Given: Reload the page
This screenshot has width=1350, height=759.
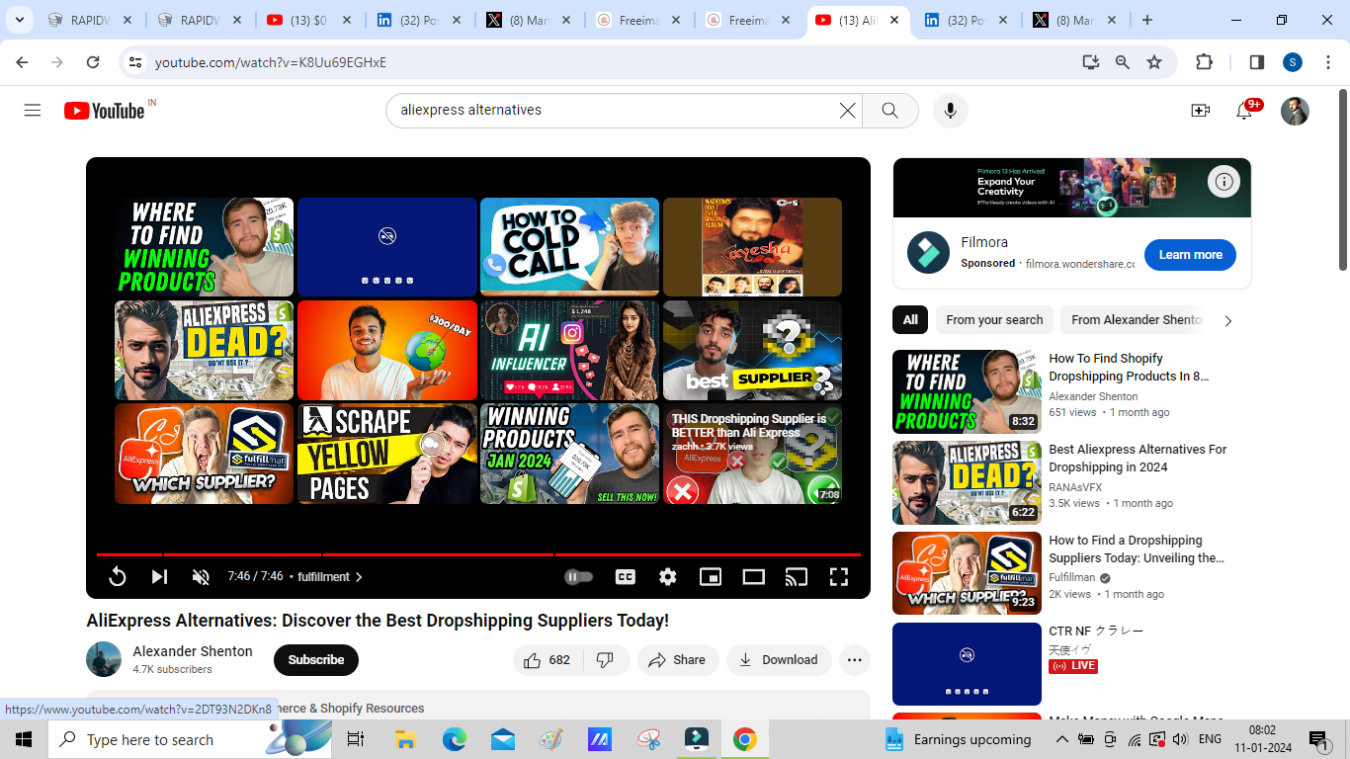Looking at the screenshot, I should point(93,62).
